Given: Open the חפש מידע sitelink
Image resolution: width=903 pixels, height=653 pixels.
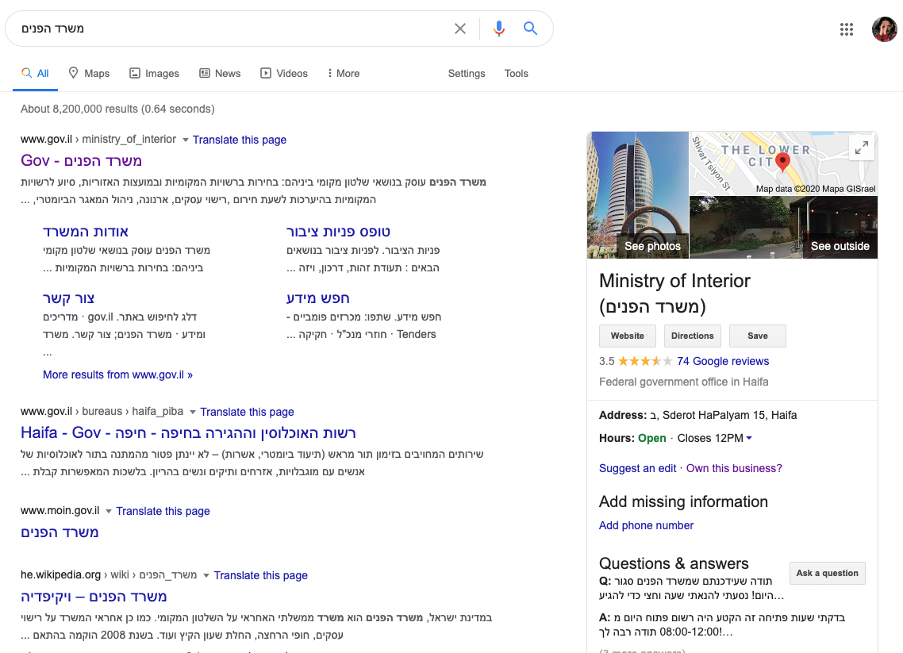Looking at the screenshot, I should [x=318, y=298].
